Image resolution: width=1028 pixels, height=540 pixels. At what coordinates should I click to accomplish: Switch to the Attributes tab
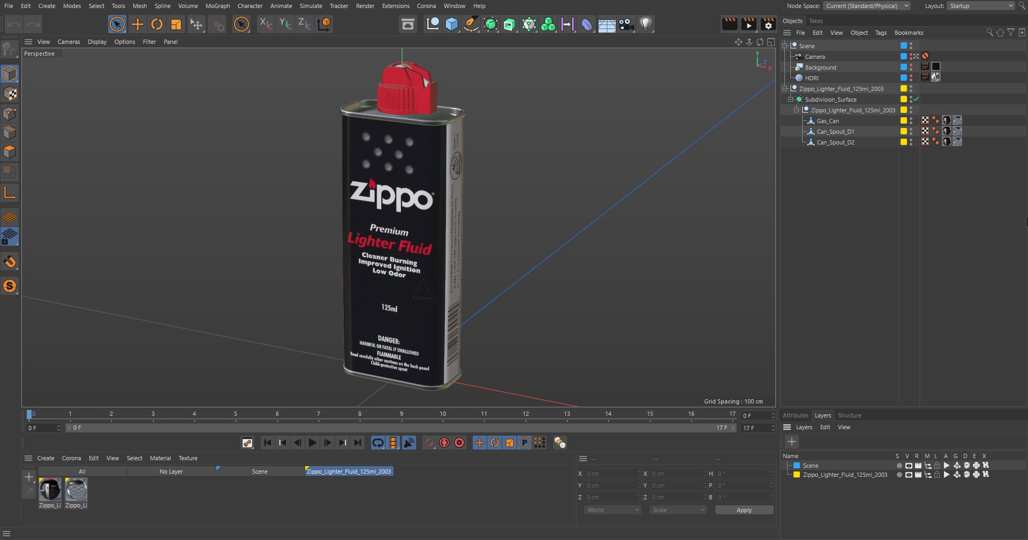795,415
